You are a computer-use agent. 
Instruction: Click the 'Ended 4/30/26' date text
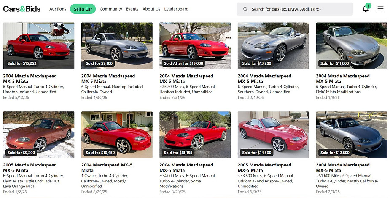[94, 98]
